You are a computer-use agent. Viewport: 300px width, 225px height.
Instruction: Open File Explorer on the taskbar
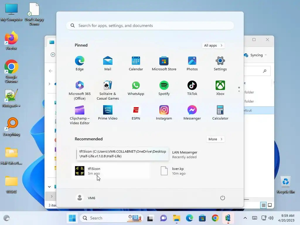176,218
